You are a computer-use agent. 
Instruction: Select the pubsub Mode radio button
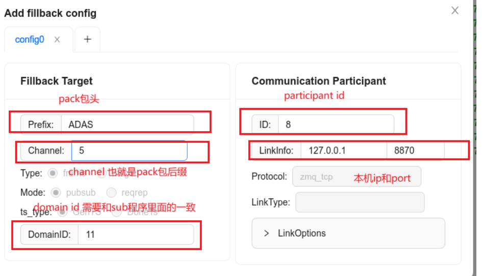pyautogui.click(x=56, y=192)
